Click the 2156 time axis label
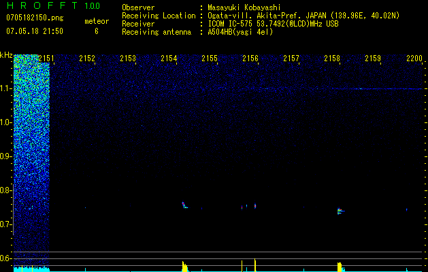Image resolution: width=428 pixels, height=272 pixels. pyautogui.click(x=250, y=58)
